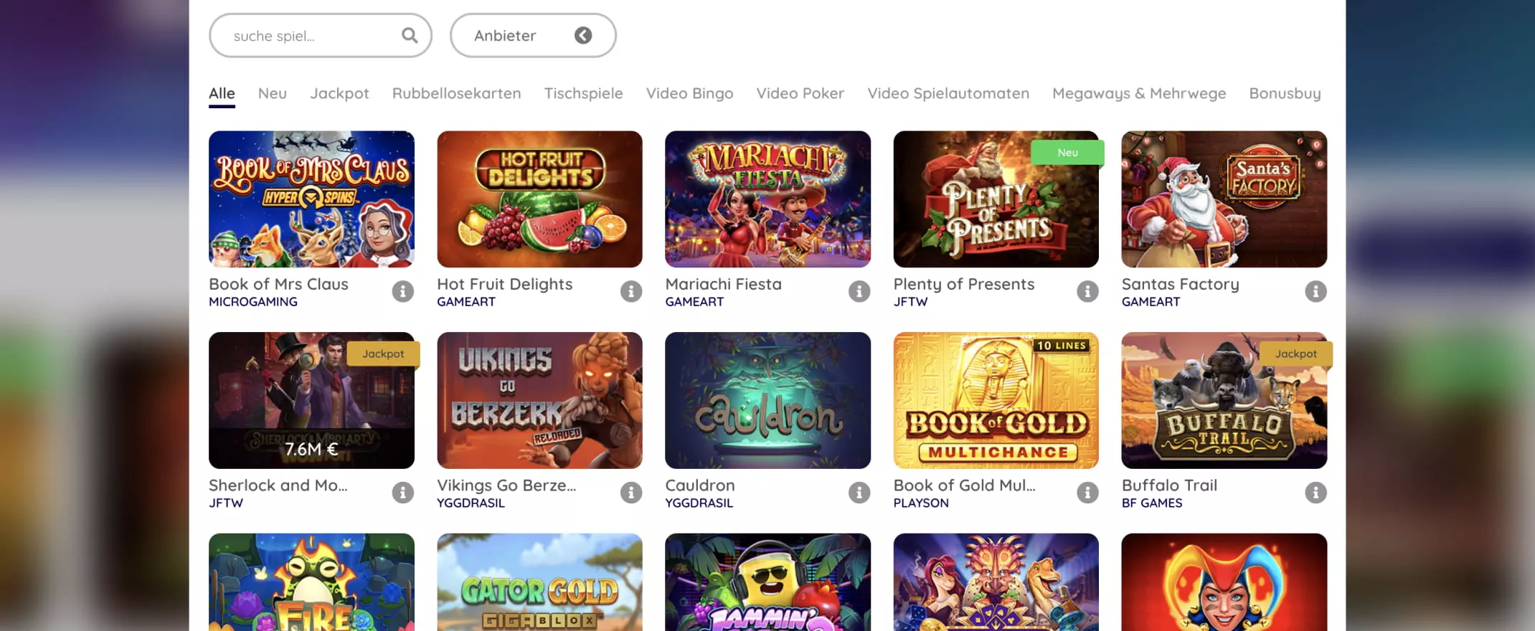Open info for Vikings Go Berzerk
This screenshot has width=1535, height=631.
point(631,493)
